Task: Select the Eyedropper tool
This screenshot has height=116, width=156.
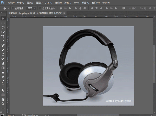Action: click(3, 41)
